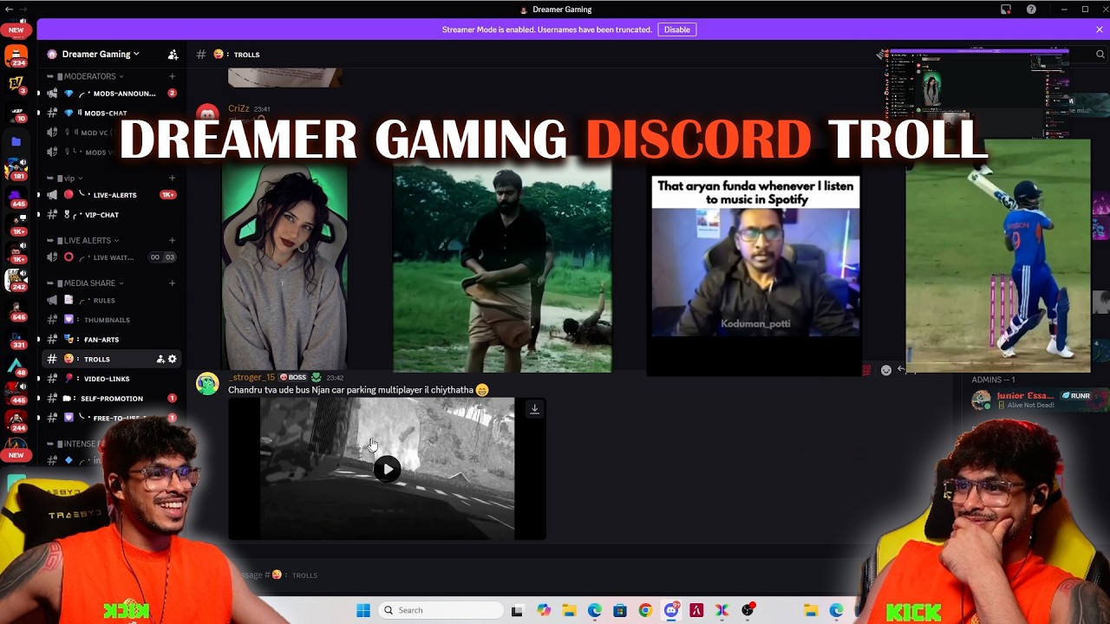The height and width of the screenshot is (624, 1110).
Task: Add channel to MEDIA SHARE category
Action: [x=172, y=283]
